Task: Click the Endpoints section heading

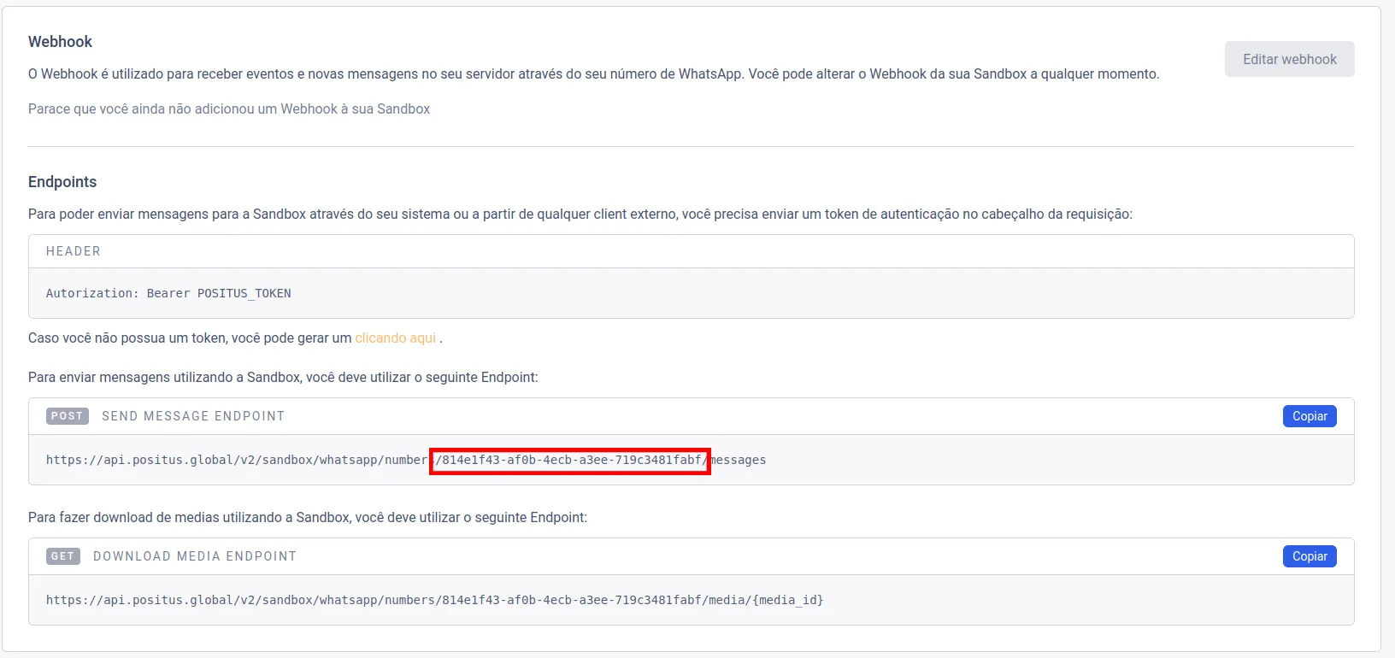Action: pos(62,182)
